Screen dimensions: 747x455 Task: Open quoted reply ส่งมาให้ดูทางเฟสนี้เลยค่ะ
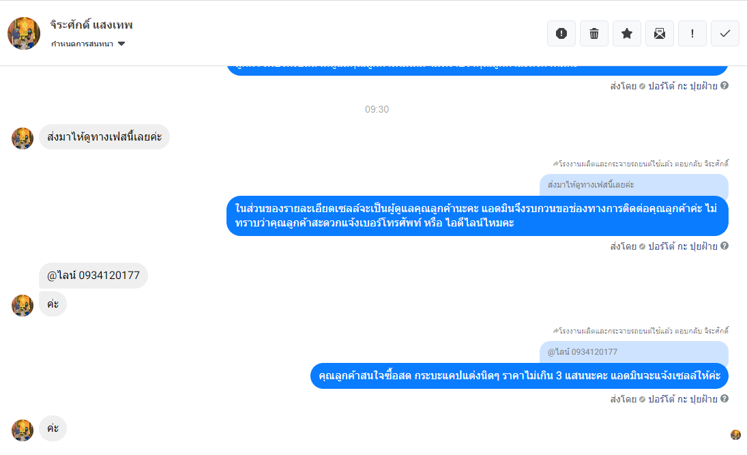coord(634,185)
